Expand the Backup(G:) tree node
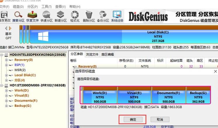This screenshot has height=128, width=218. [x=6, y=106]
